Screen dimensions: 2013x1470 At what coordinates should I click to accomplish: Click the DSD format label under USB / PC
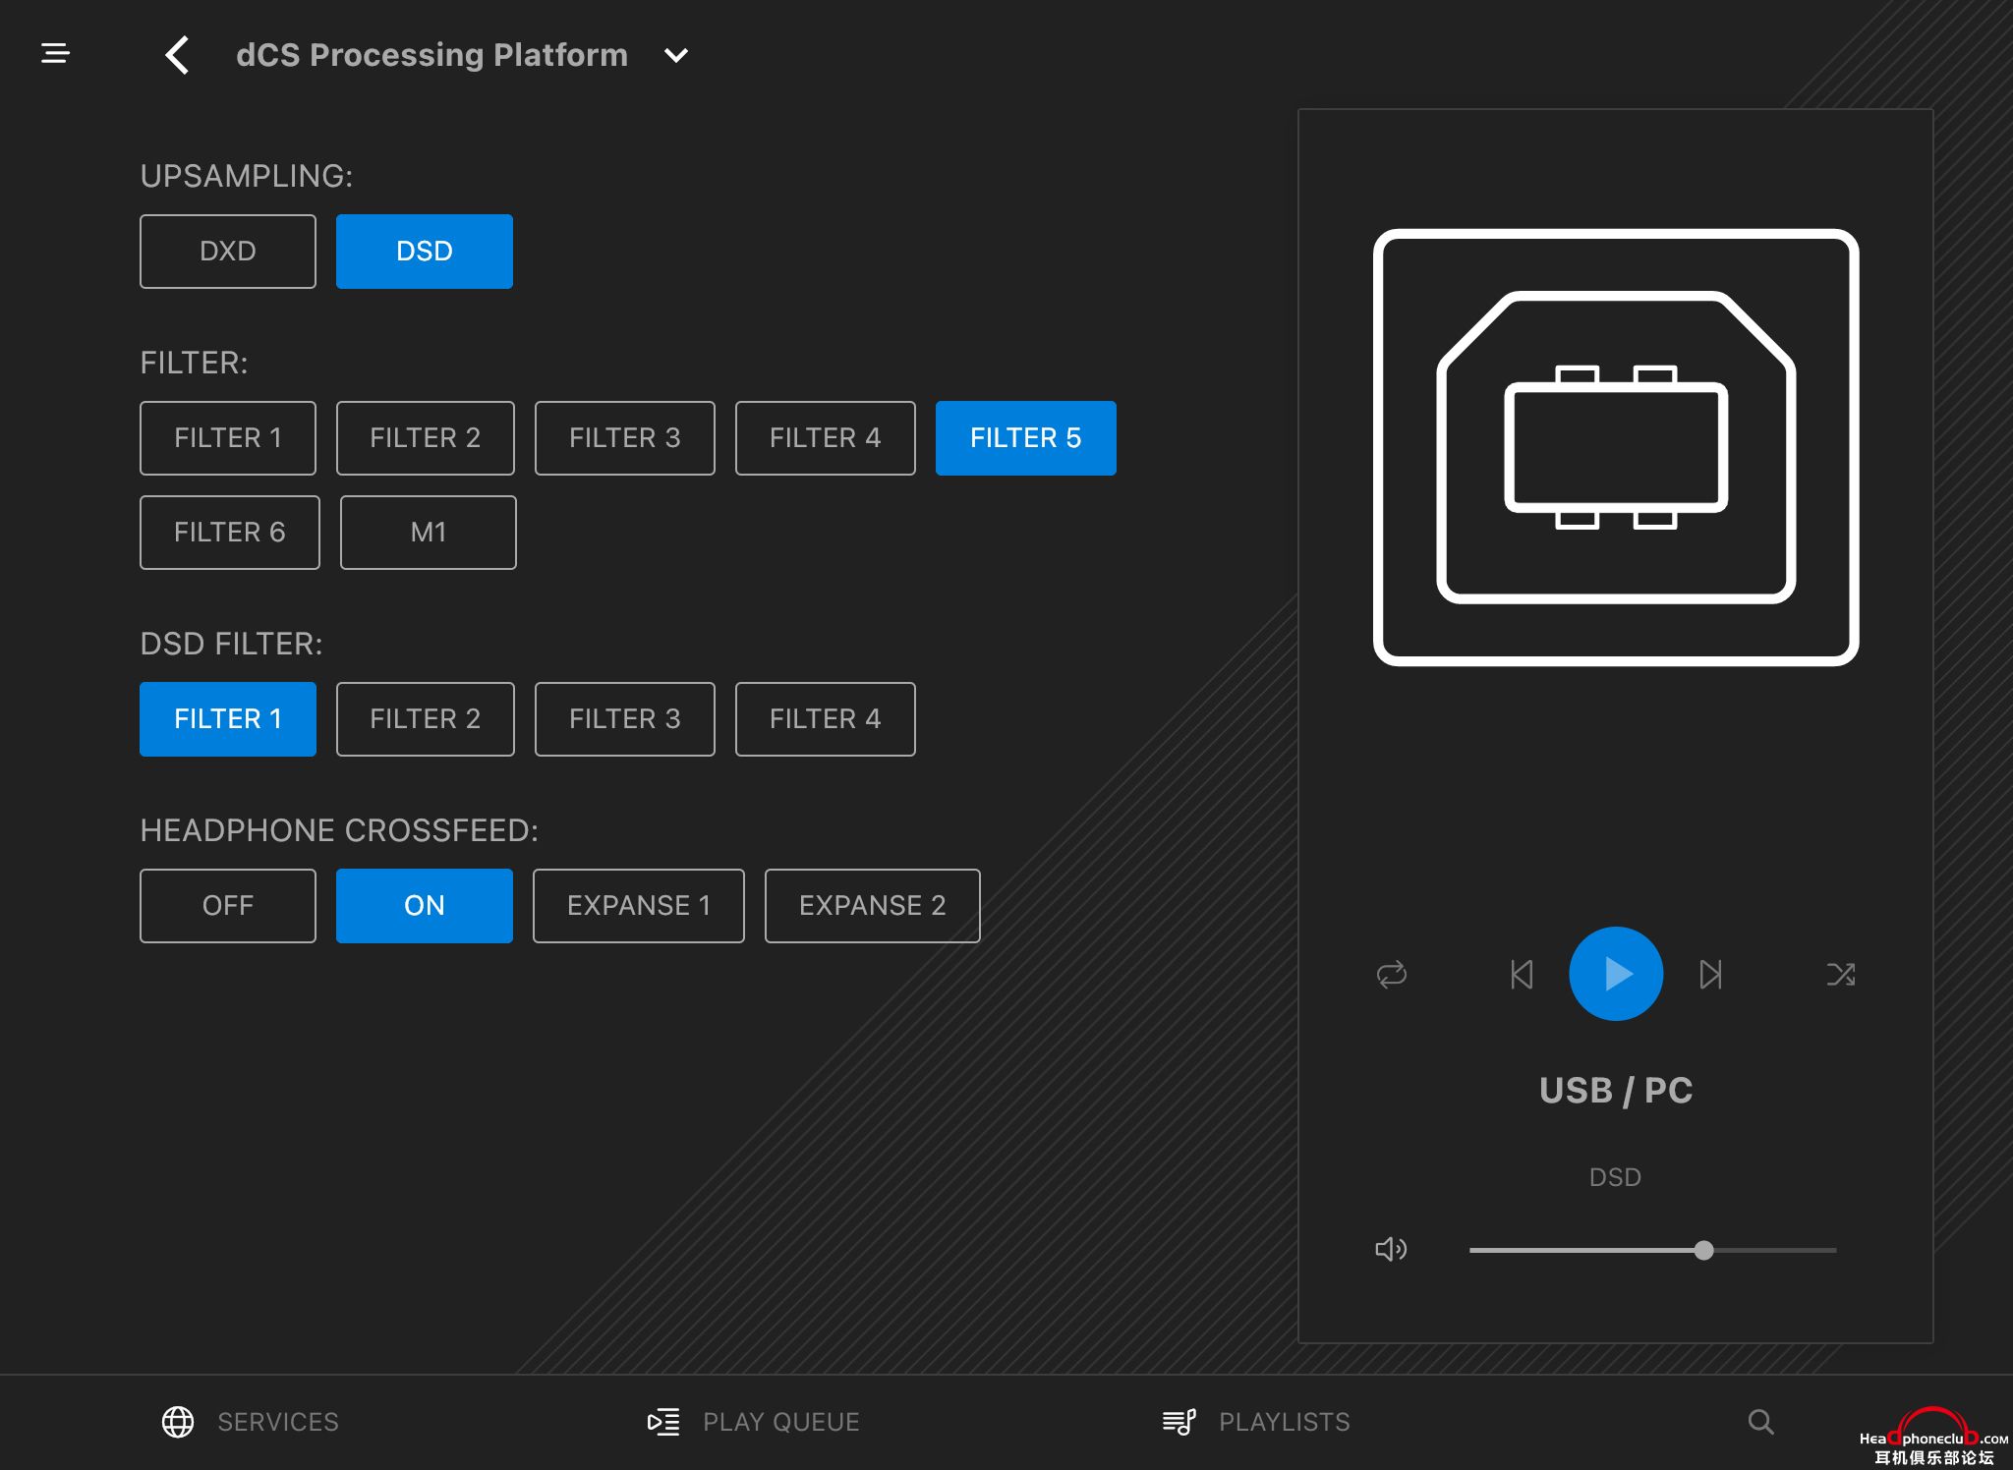click(1615, 1177)
